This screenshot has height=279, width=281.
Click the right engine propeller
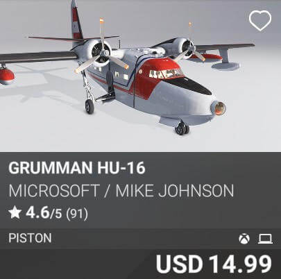[x=191, y=45]
